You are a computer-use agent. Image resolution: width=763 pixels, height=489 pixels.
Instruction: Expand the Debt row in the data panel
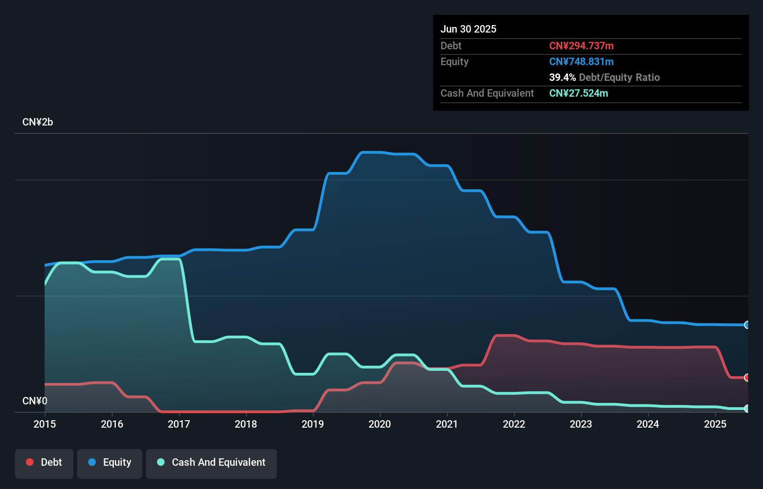(451, 46)
